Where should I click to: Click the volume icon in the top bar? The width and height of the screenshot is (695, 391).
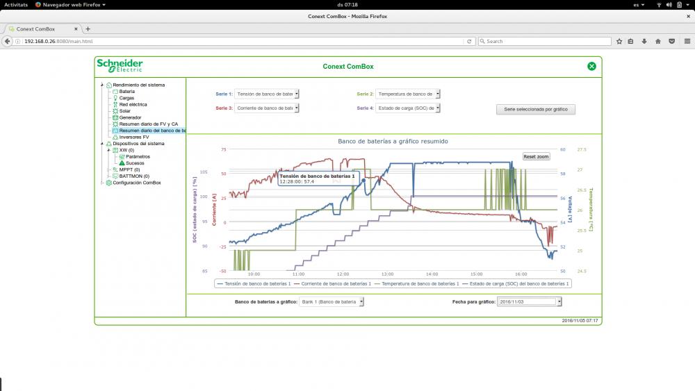669,4
